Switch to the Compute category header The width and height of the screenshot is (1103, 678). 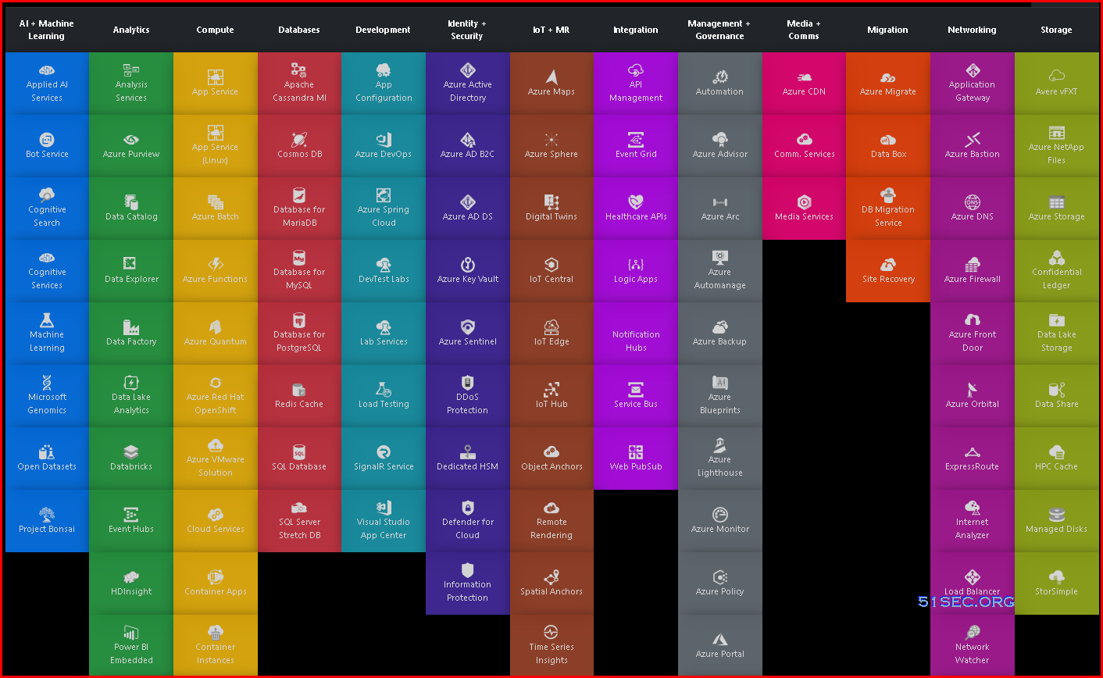(x=216, y=30)
